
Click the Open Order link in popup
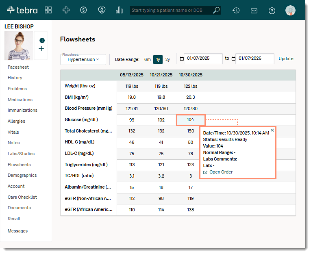point(221,172)
